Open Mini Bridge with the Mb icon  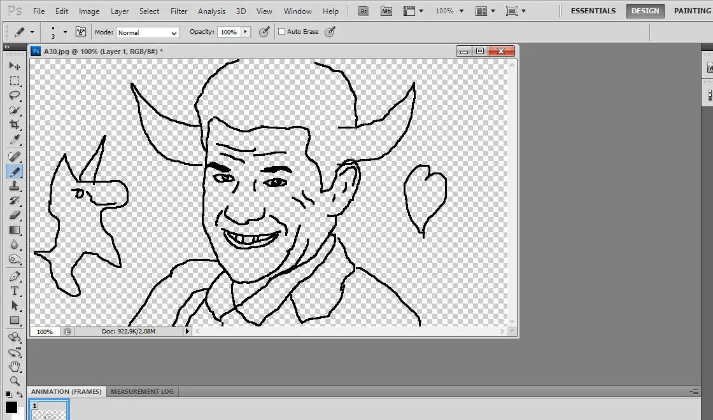point(386,11)
